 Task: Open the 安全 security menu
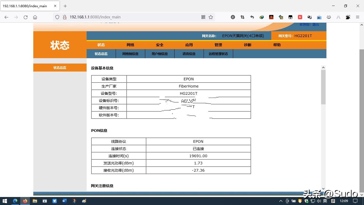[160, 45]
